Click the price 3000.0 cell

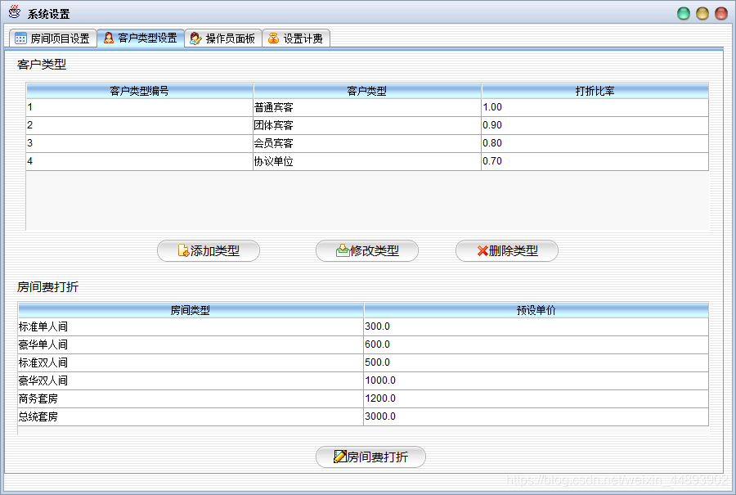pyautogui.click(x=536, y=416)
